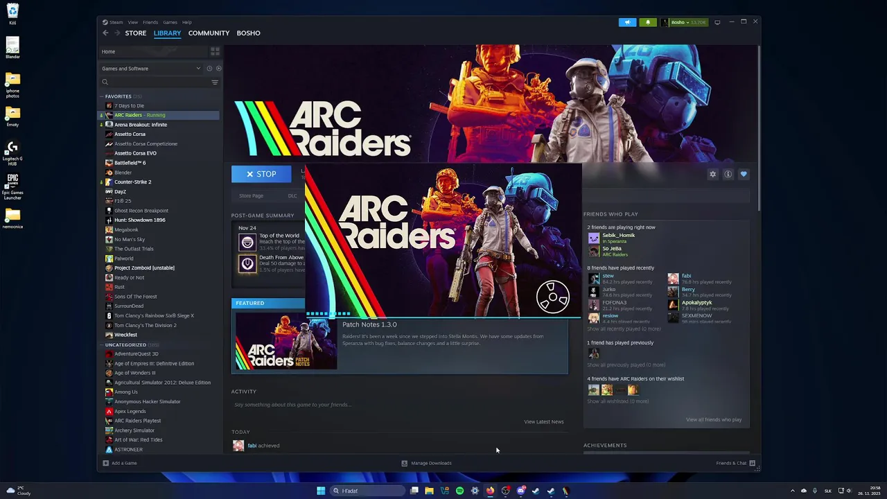Toggle the ready-to-play filter icon

coord(218,69)
